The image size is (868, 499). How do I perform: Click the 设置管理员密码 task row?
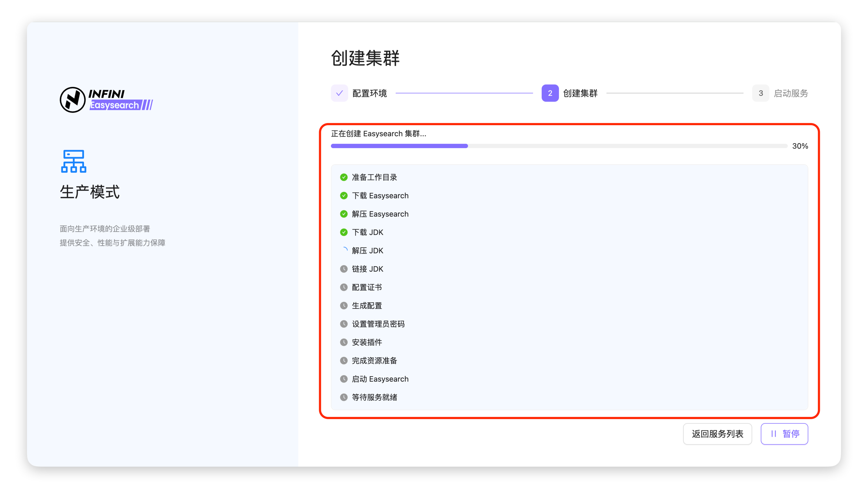pos(378,324)
